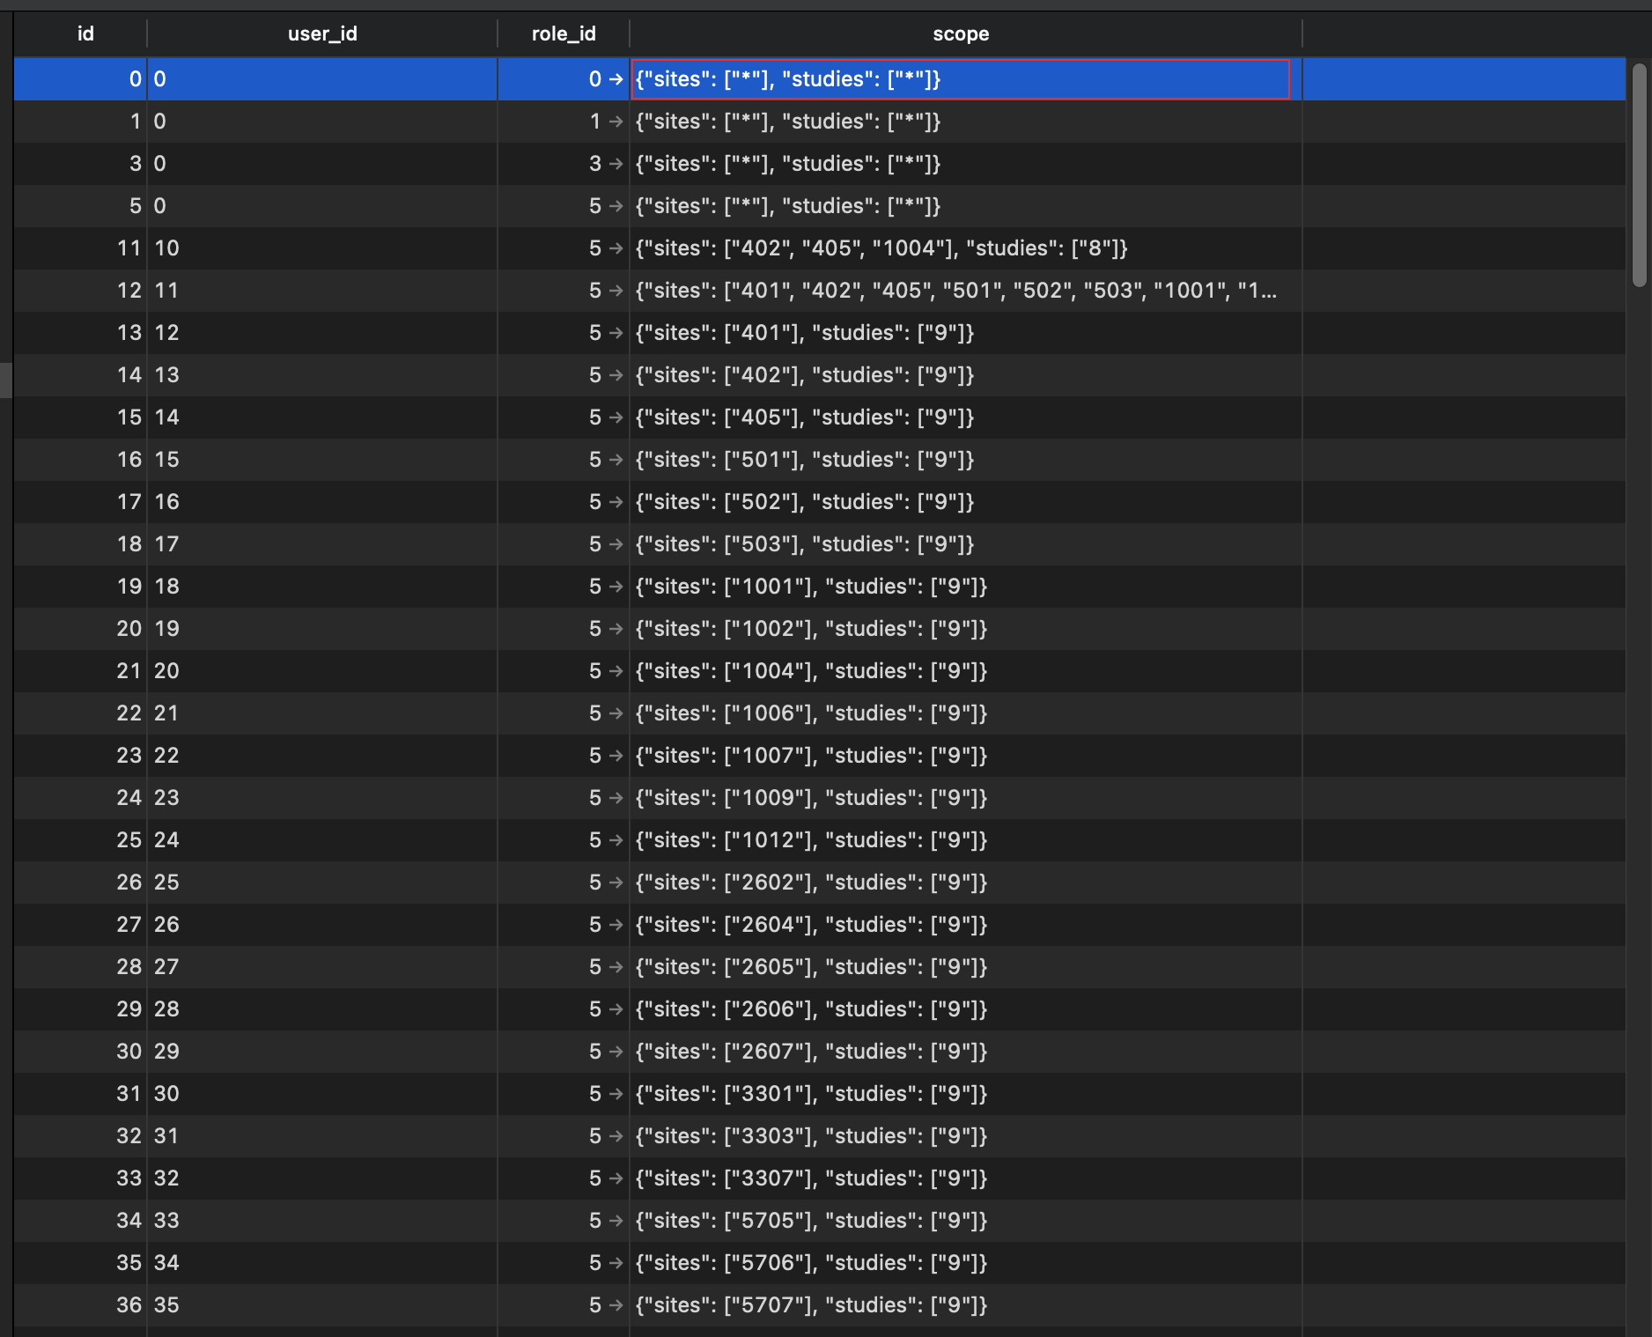Edit the highlighted scope cell in row 0
Image resolution: width=1652 pixels, height=1337 pixels.
(x=961, y=79)
